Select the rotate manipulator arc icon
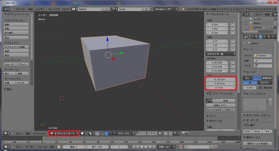 pyautogui.click(x=110, y=133)
